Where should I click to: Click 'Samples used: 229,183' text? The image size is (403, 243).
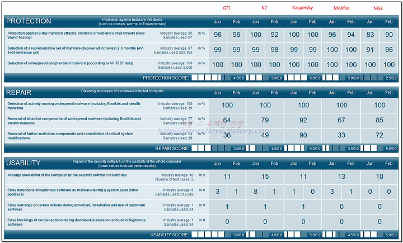[173, 53]
